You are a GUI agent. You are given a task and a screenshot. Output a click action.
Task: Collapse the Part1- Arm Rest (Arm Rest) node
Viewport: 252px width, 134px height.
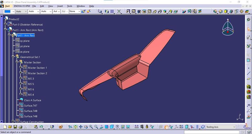pos(5,29)
